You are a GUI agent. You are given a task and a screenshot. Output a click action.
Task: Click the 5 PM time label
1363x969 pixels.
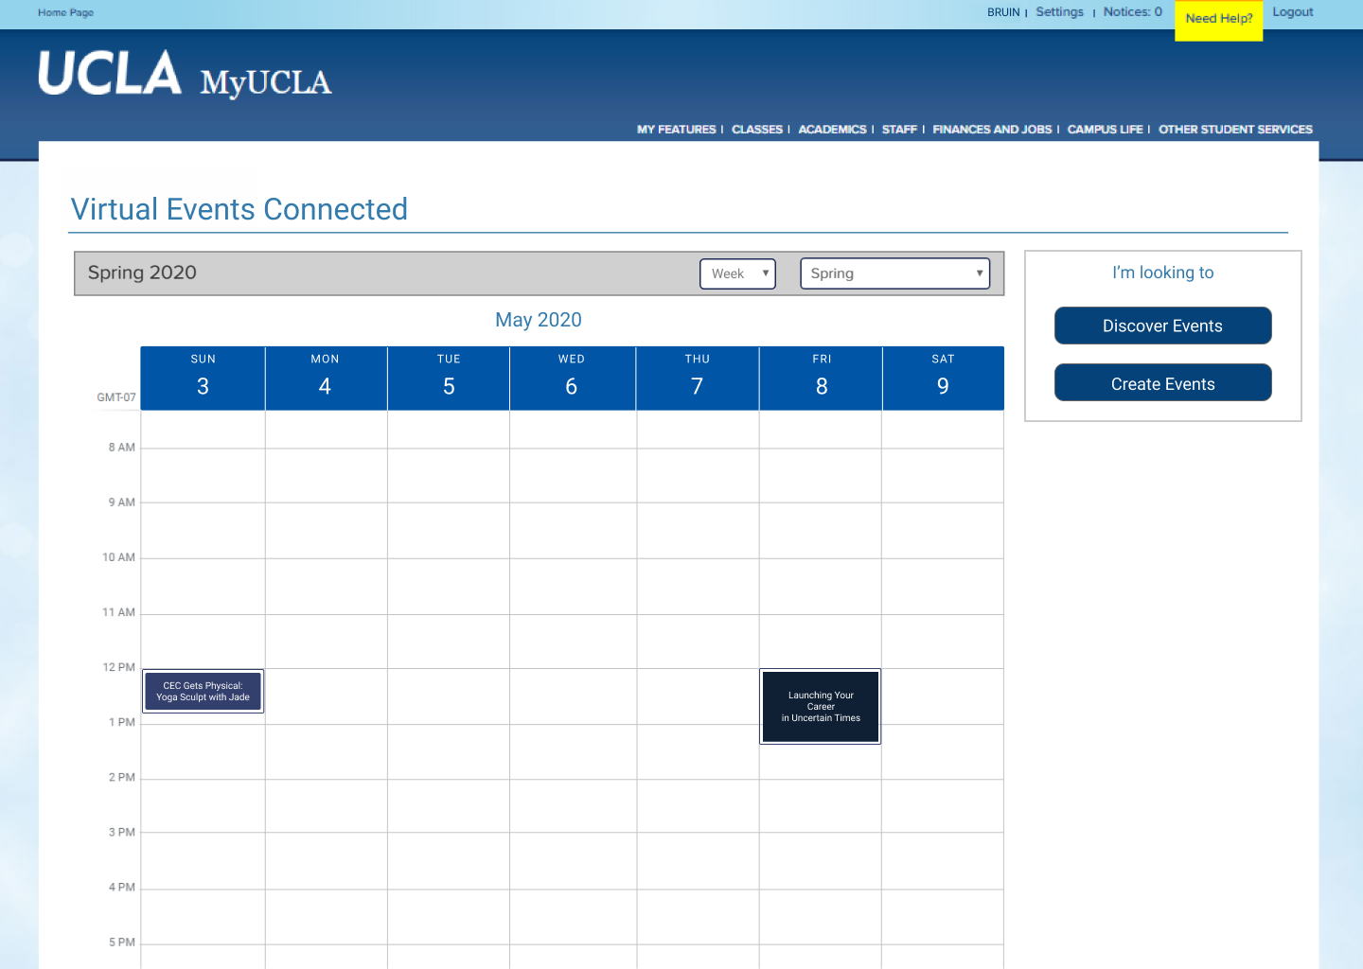[122, 942]
